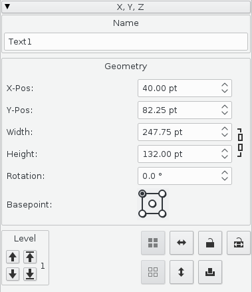Raise the item one level
Viewport: 252px width, 292px height.
pyautogui.click(x=13, y=257)
